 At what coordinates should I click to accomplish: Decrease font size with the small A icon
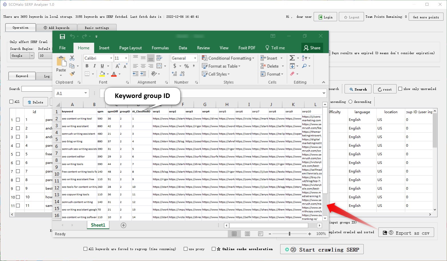point(125,66)
